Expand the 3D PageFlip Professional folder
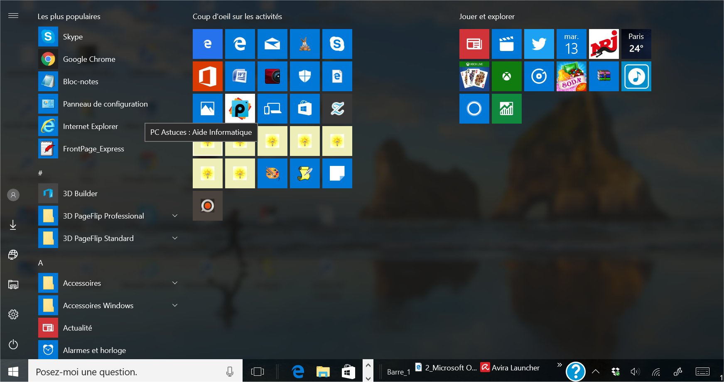724x382 pixels. tap(175, 216)
